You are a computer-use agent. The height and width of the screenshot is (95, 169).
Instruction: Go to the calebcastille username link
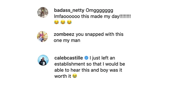pos(69,58)
